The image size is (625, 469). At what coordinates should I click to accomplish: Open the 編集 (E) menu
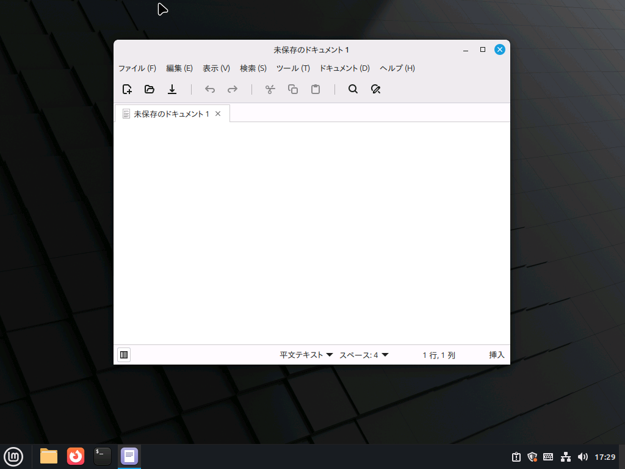point(179,68)
